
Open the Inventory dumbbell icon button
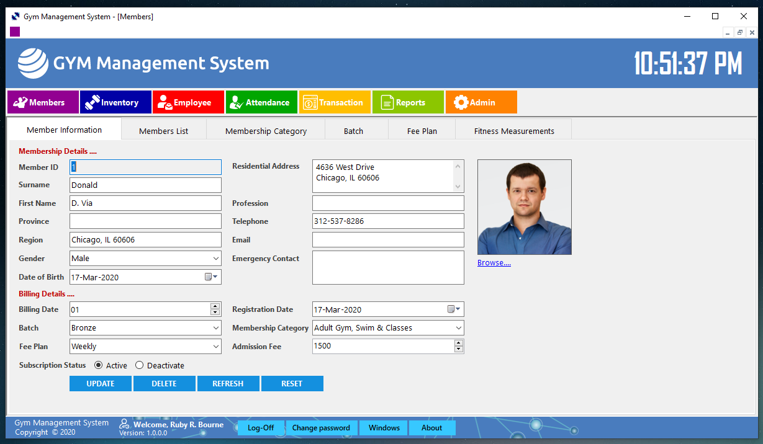tap(115, 102)
